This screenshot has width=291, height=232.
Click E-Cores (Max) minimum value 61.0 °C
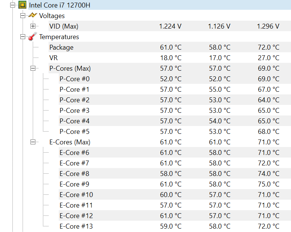point(220,142)
